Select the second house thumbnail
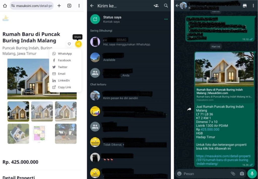Image resolution: width=258 pixels, height=179 pixels. tap(42, 111)
